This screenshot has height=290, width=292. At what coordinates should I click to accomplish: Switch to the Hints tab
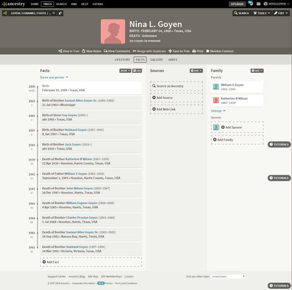coord(173,59)
